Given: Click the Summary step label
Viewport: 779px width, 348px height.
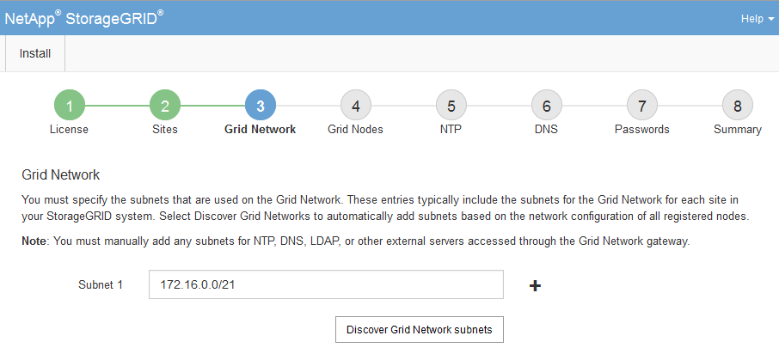Looking at the screenshot, I should click(x=737, y=130).
